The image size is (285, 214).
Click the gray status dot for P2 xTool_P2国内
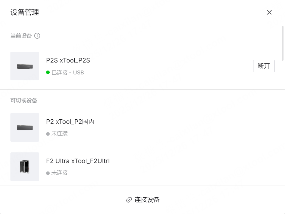coord(48,134)
